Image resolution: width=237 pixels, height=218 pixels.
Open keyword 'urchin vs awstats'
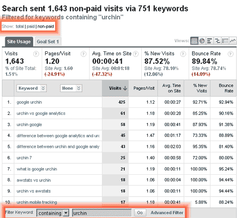click(34, 191)
